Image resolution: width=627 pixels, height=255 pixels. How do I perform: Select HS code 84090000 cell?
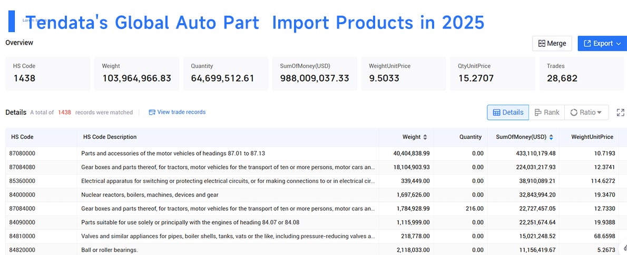coord(23,222)
